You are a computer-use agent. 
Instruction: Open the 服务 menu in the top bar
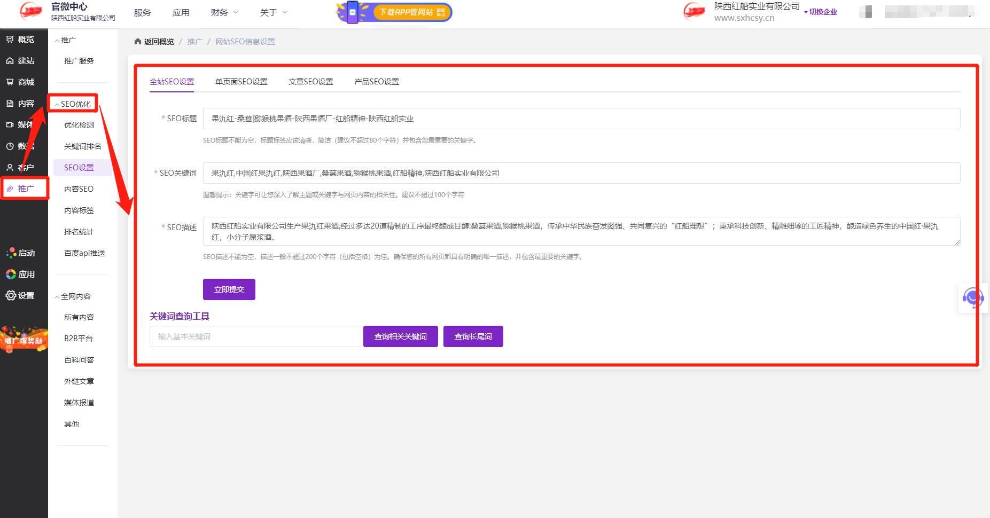[x=142, y=12]
